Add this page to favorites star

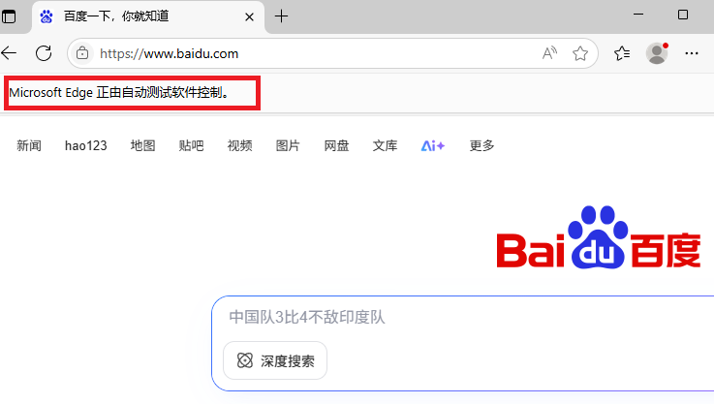(x=580, y=53)
